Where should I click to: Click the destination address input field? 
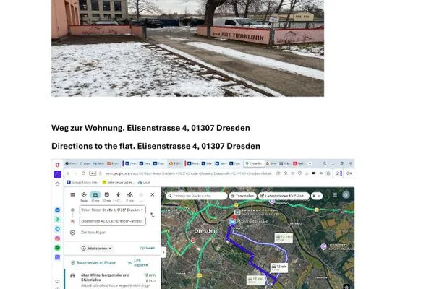click(112, 221)
